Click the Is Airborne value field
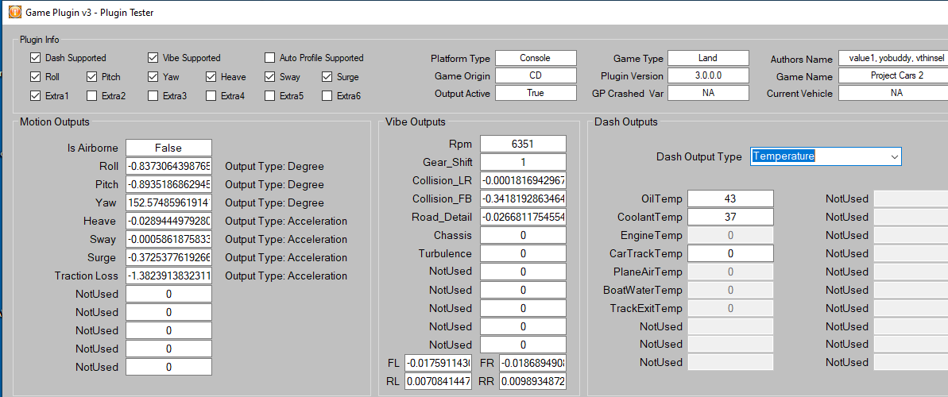 (x=168, y=148)
